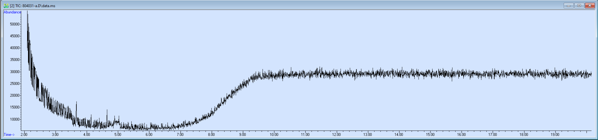
Task: Click the Time--> axis label
Action: [9, 135]
